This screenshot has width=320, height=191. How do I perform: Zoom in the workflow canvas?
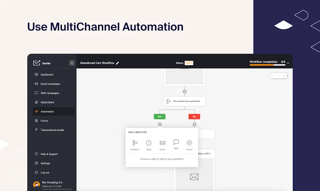(284, 76)
